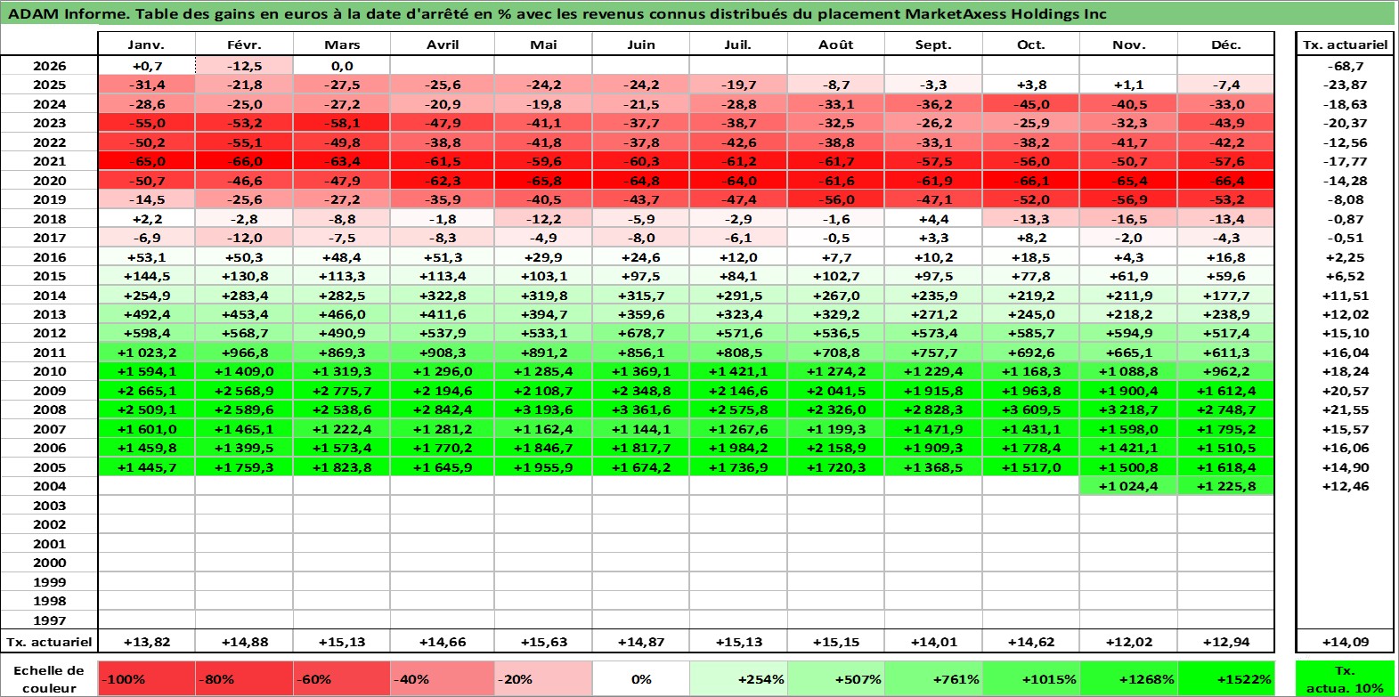Select the Mars column header
Screen dimensions: 1399x697
(342, 45)
